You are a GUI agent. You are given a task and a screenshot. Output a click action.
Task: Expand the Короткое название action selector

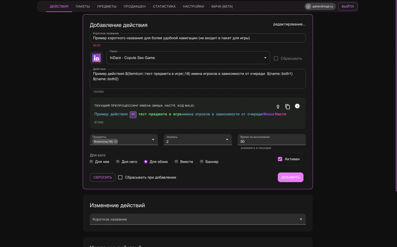198,219
